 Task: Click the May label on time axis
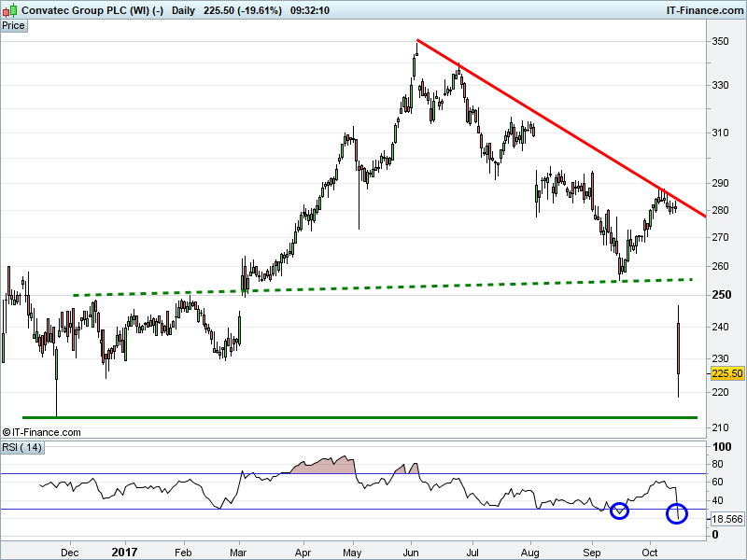pyautogui.click(x=352, y=553)
